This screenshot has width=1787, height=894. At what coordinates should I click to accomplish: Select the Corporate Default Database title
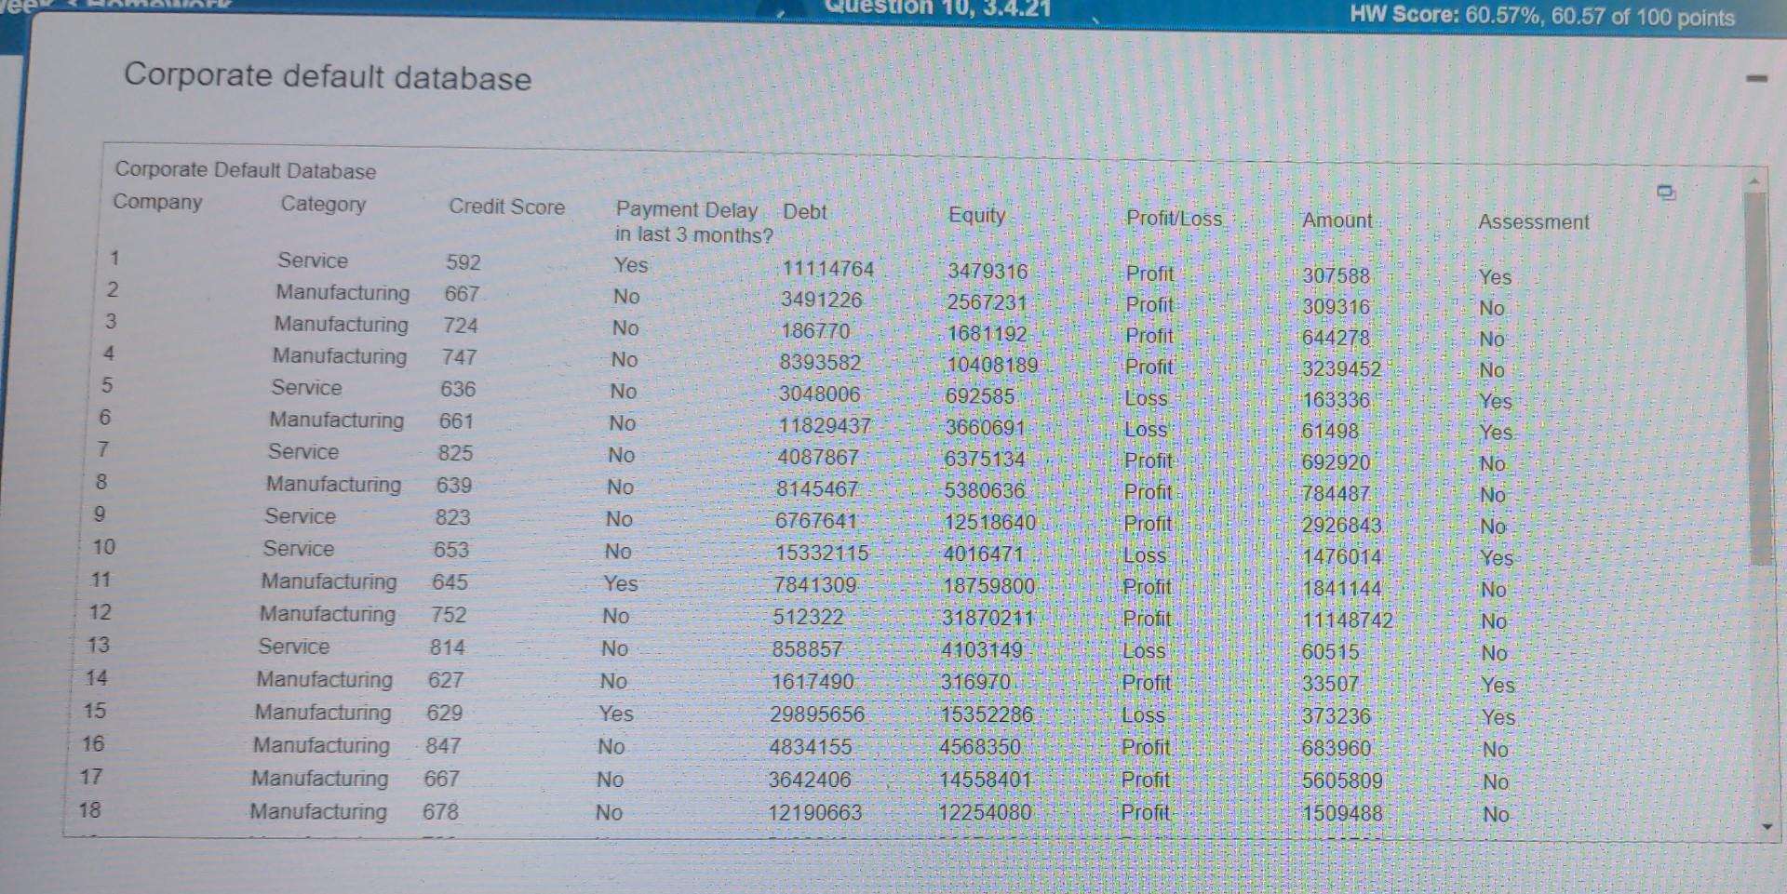tap(245, 171)
